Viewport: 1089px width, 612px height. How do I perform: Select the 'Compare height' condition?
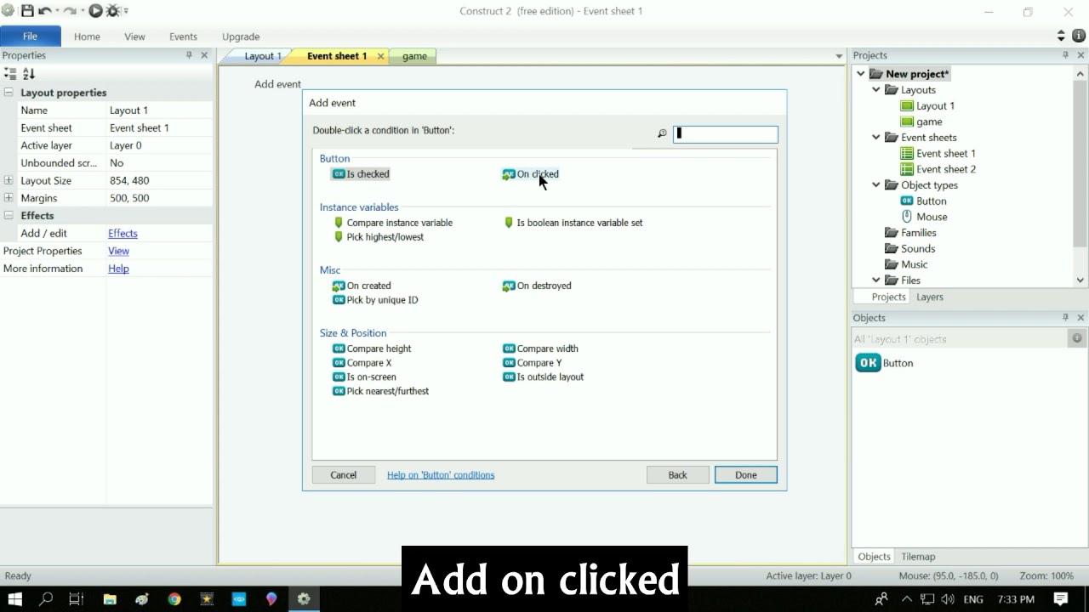(373, 348)
